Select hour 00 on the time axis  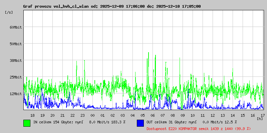coord(92,115)
